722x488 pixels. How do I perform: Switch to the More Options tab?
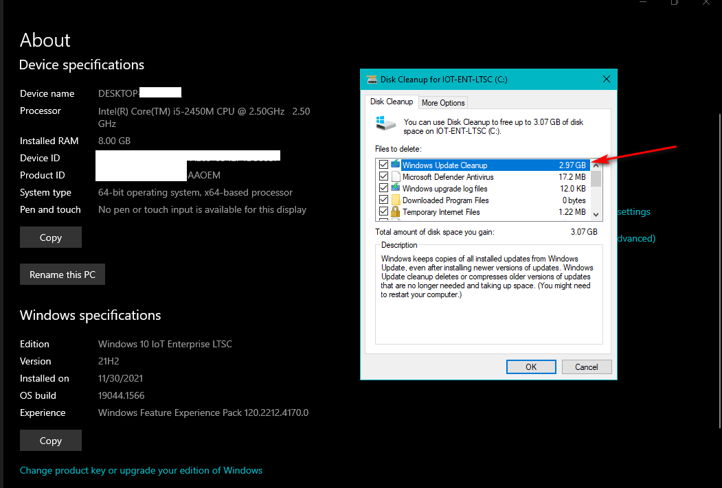(443, 102)
